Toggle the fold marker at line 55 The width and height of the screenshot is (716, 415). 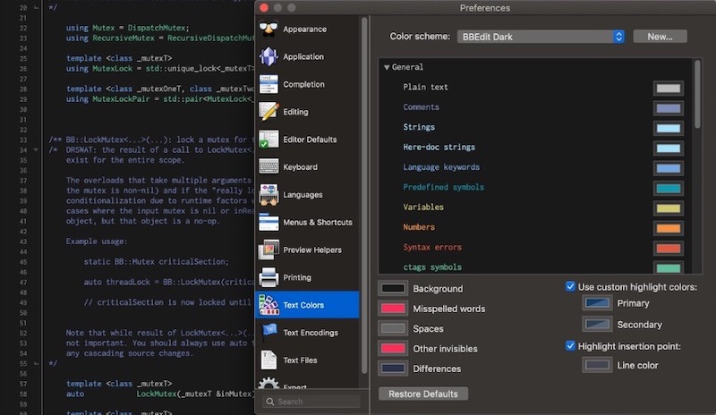pyautogui.click(x=36, y=364)
